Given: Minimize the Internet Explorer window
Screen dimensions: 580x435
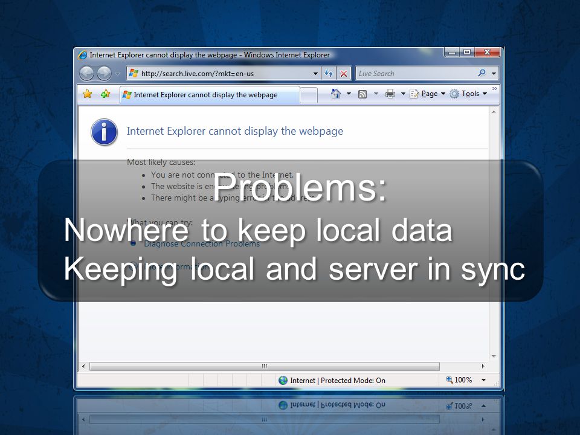Looking at the screenshot, I should click(452, 52).
